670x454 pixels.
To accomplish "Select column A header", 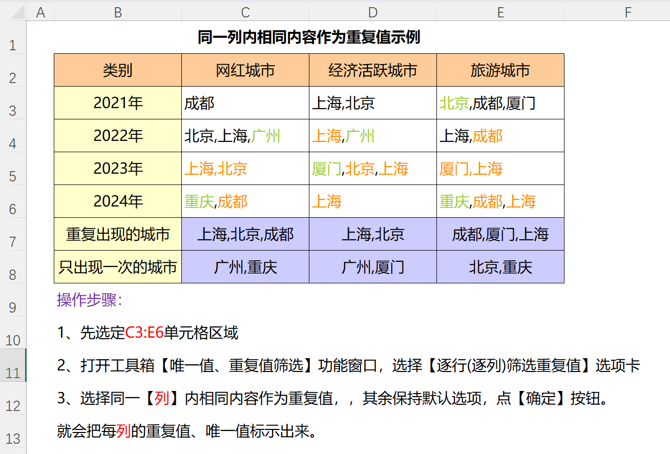I will pos(40,12).
